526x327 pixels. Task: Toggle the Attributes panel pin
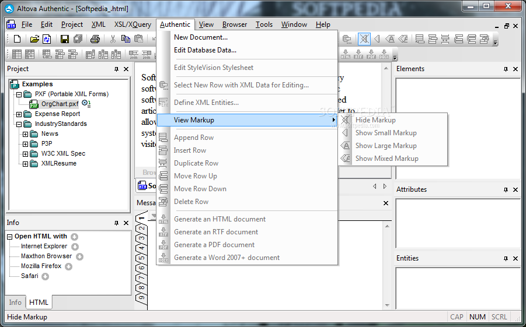[506, 189]
